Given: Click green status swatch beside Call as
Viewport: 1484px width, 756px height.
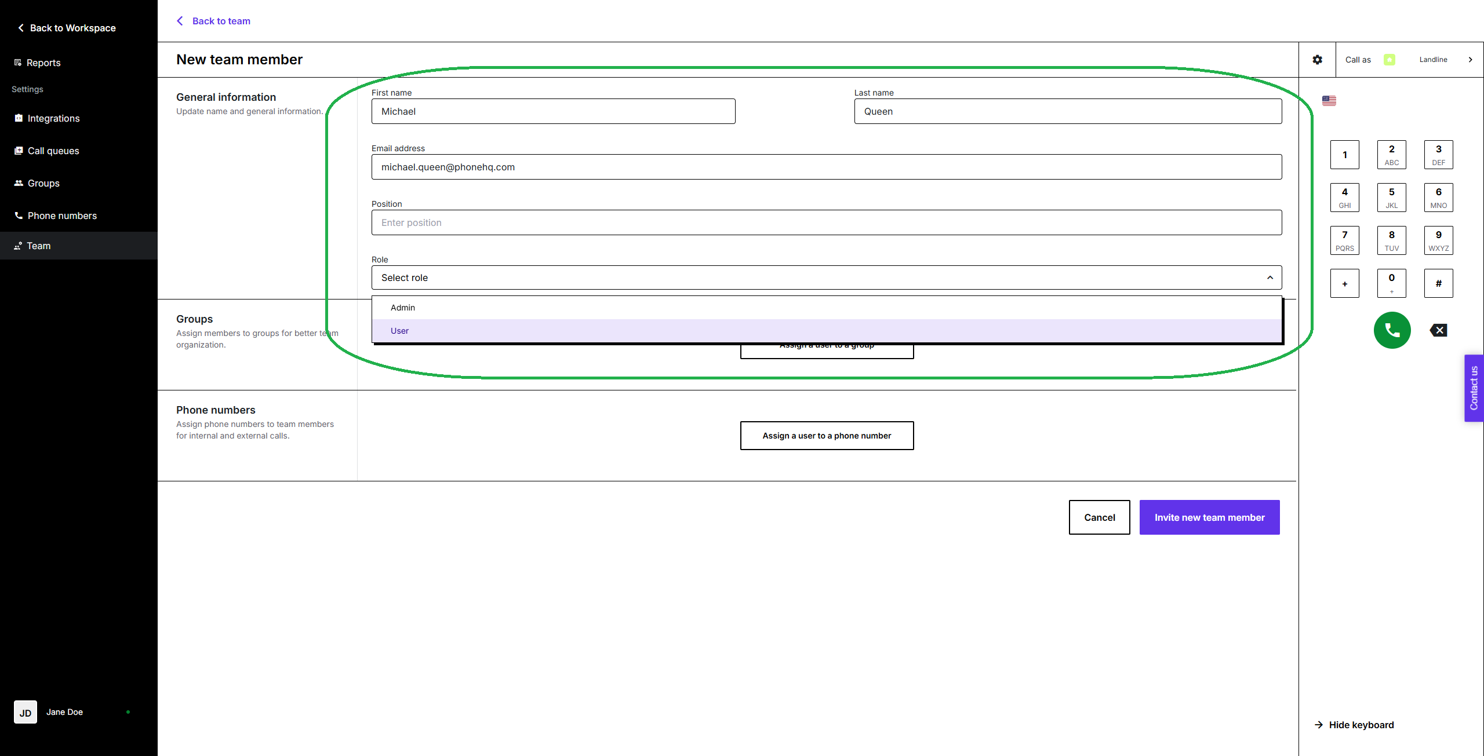Looking at the screenshot, I should 1390,60.
